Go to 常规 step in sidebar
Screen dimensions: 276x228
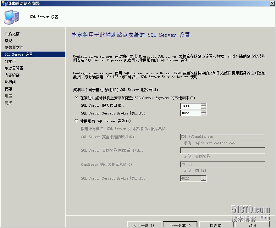[x=8, y=41]
